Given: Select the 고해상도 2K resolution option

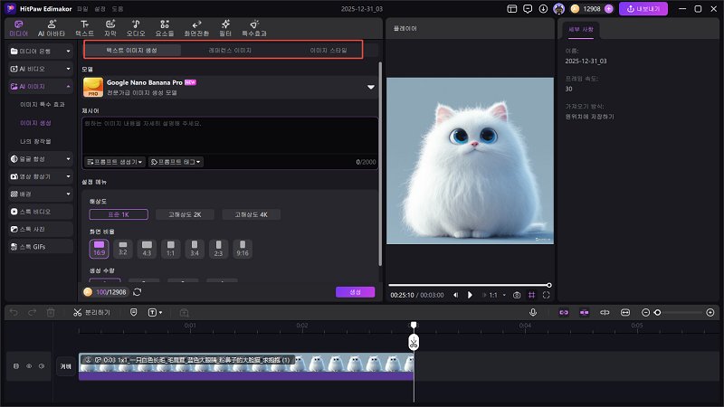Looking at the screenshot, I should click(x=185, y=214).
